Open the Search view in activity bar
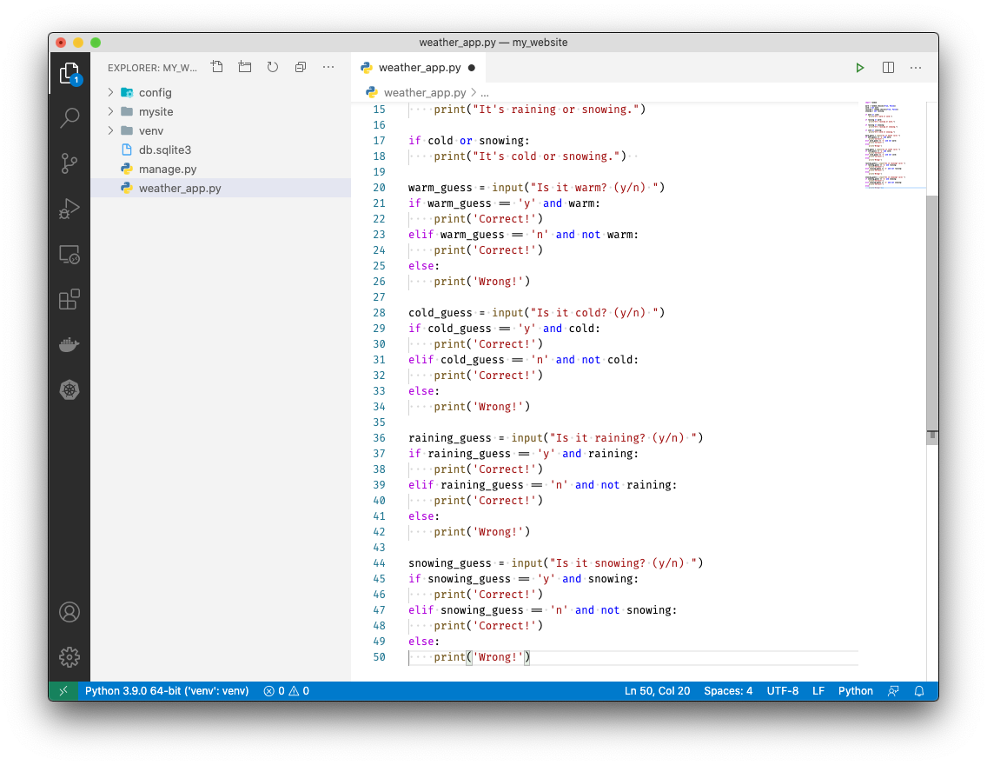The height and width of the screenshot is (765, 987). pos(70,118)
